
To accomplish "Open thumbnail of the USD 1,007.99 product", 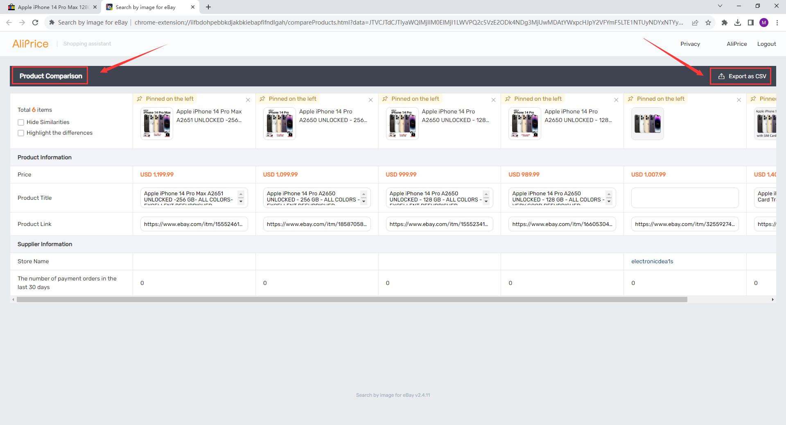I will click(648, 124).
